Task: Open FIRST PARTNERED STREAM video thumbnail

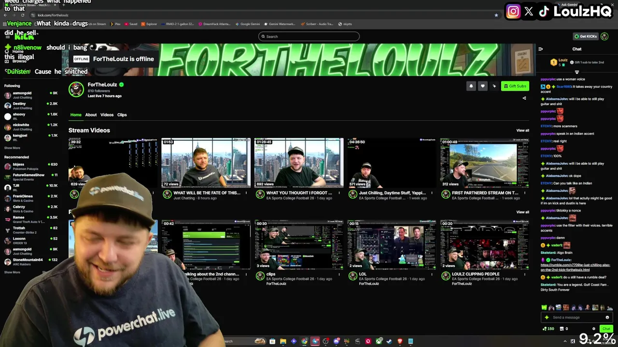Action: pyautogui.click(x=484, y=163)
